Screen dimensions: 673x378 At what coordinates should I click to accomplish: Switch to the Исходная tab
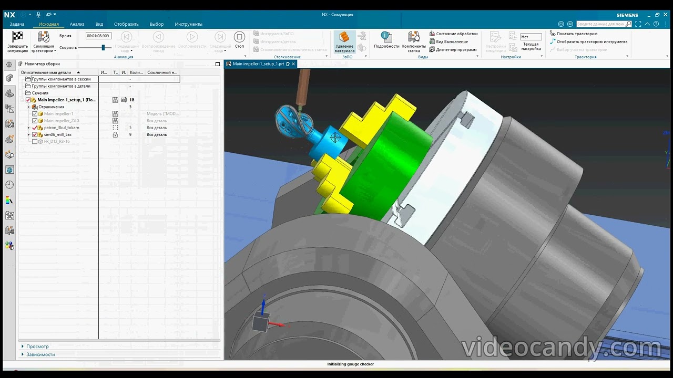(x=48, y=24)
